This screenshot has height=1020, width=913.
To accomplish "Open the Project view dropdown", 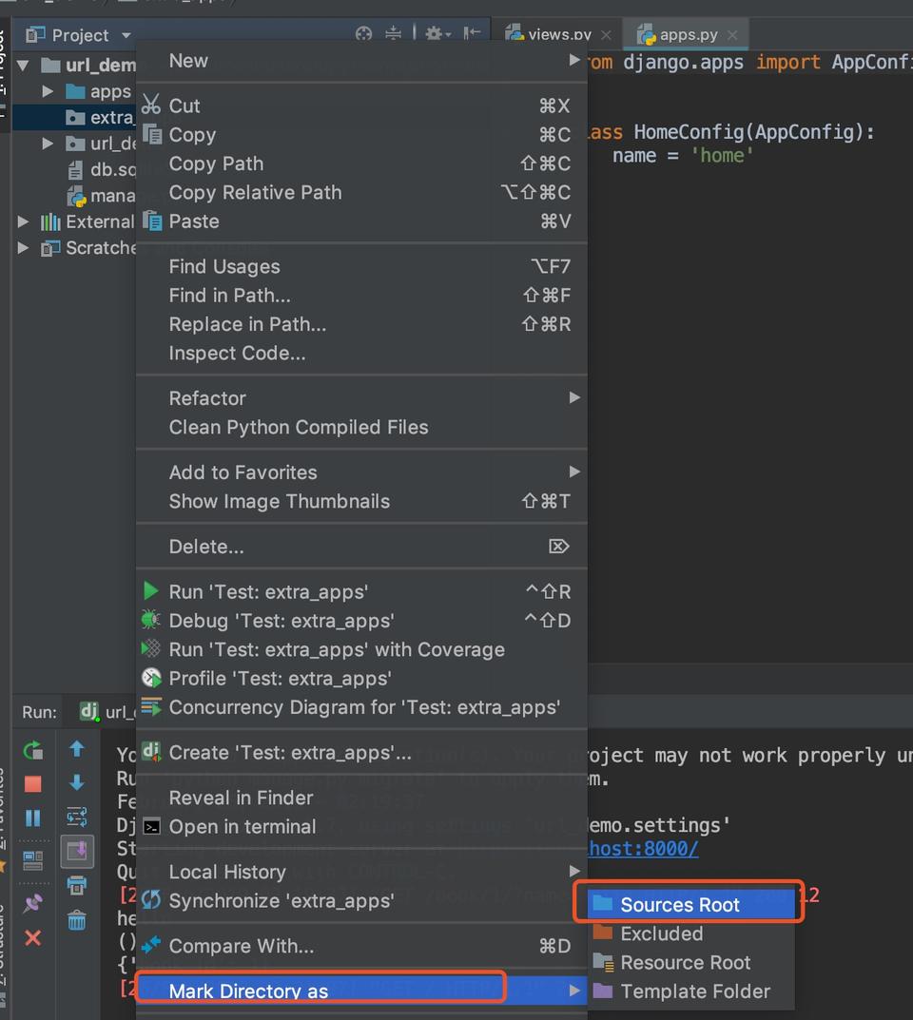I will pos(126,35).
